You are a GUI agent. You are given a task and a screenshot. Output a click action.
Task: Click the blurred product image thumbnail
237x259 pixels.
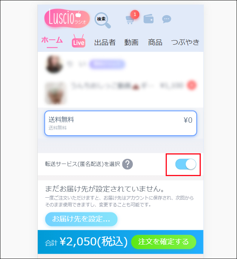point(55,93)
